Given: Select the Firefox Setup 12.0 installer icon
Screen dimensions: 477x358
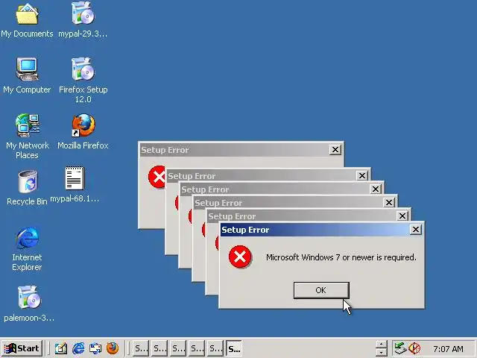Looking at the screenshot, I should pyautogui.click(x=83, y=69).
